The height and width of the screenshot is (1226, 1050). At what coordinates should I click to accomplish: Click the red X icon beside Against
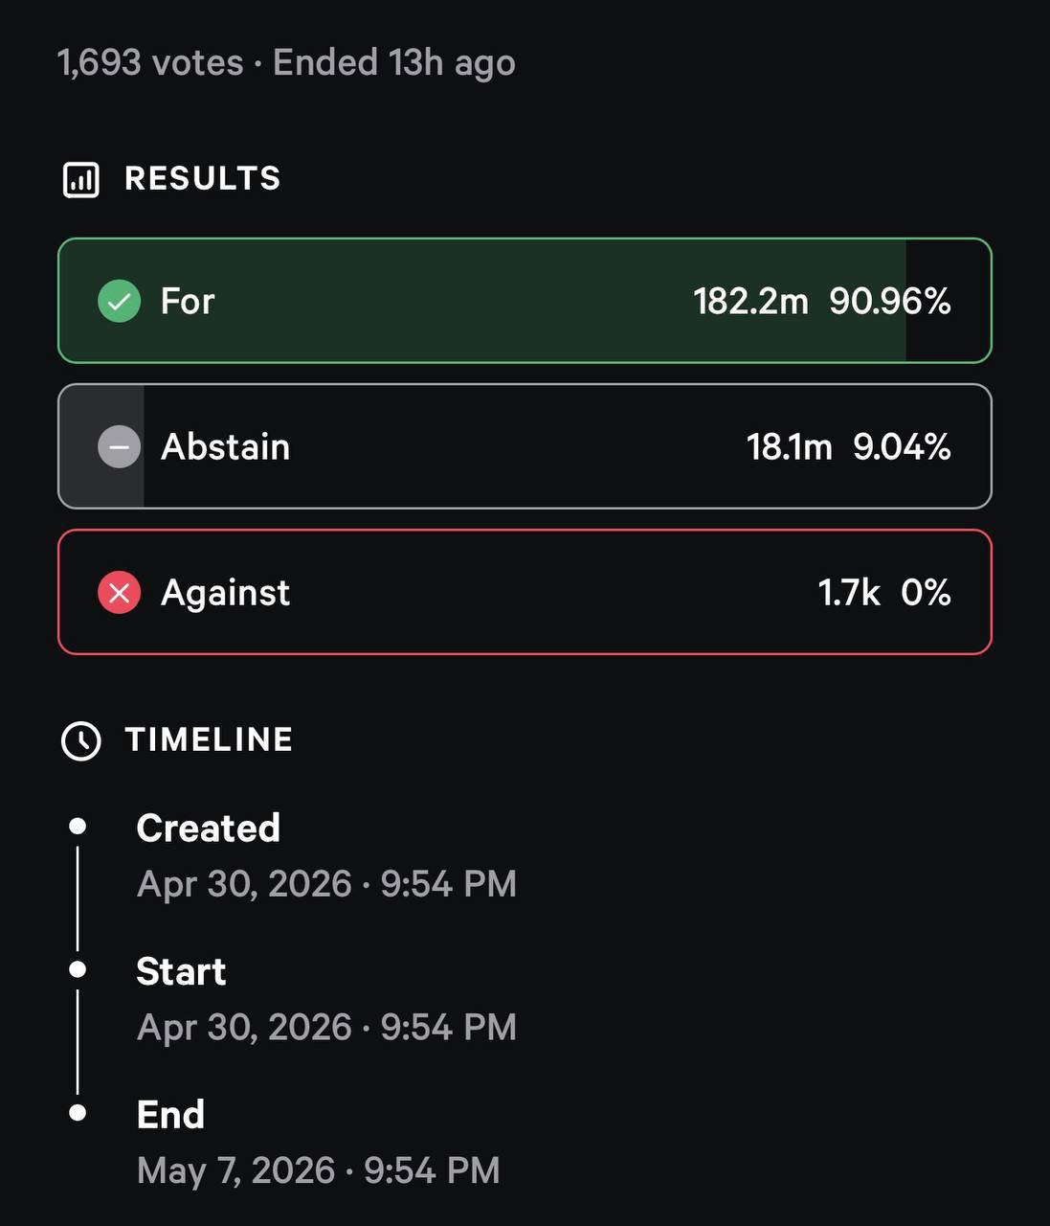point(119,593)
